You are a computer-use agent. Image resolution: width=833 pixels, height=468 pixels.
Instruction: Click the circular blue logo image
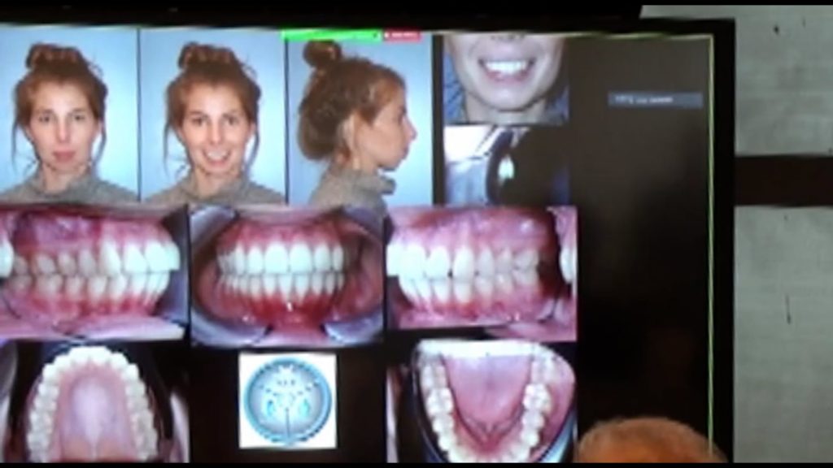pyautogui.click(x=287, y=399)
